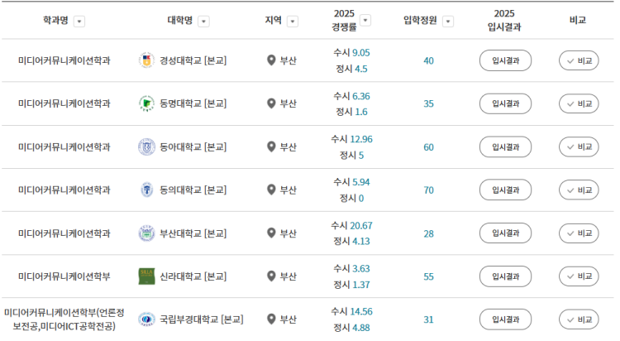620x341 pixels.
Task: Select 미디어커뮤니케이션학부 언론정보전공 department entry
Action: pos(64,319)
